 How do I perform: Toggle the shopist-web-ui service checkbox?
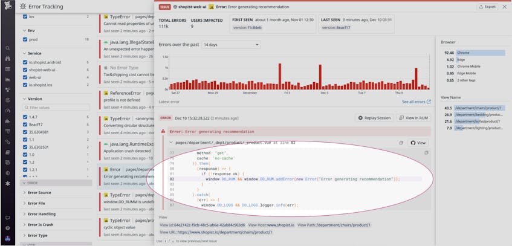click(x=25, y=70)
